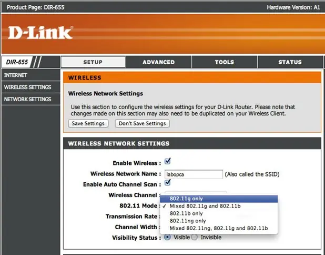Image resolution: width=325 pixels, height=255 pixels.
Task: Open the ADVANCED tab
Action: (x=159, y=62)
